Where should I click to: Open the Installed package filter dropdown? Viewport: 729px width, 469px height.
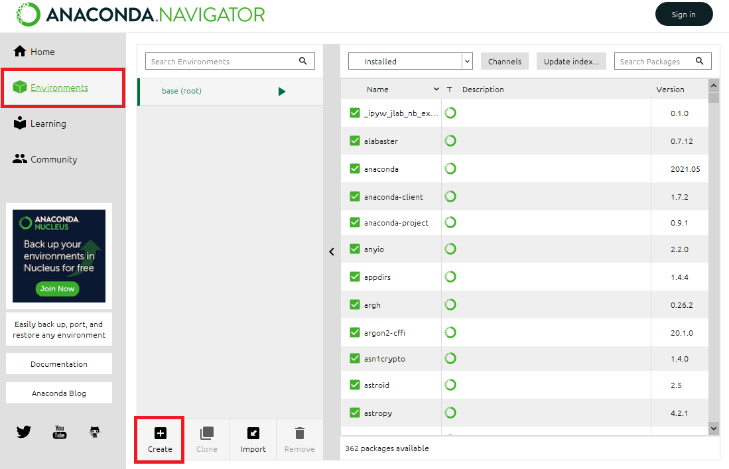click(x=411, y=61)
